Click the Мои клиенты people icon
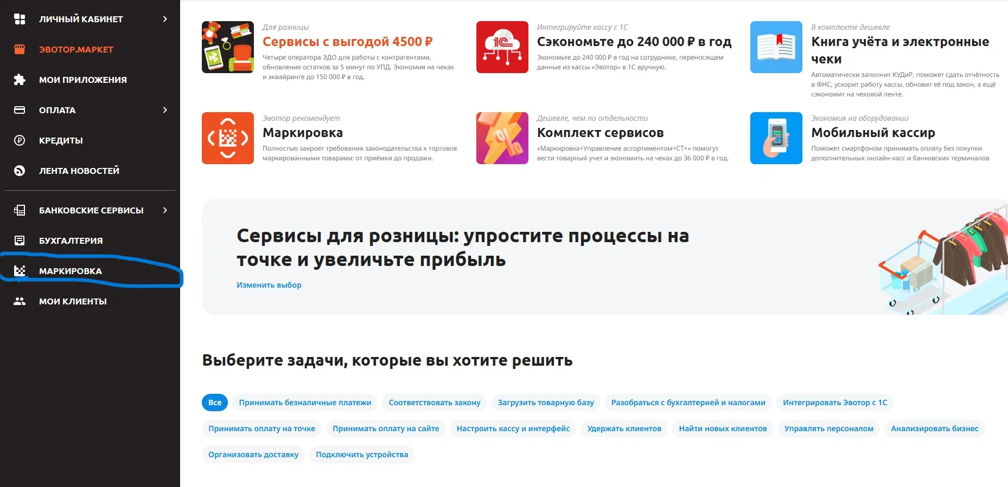 (x=20, y=301)
